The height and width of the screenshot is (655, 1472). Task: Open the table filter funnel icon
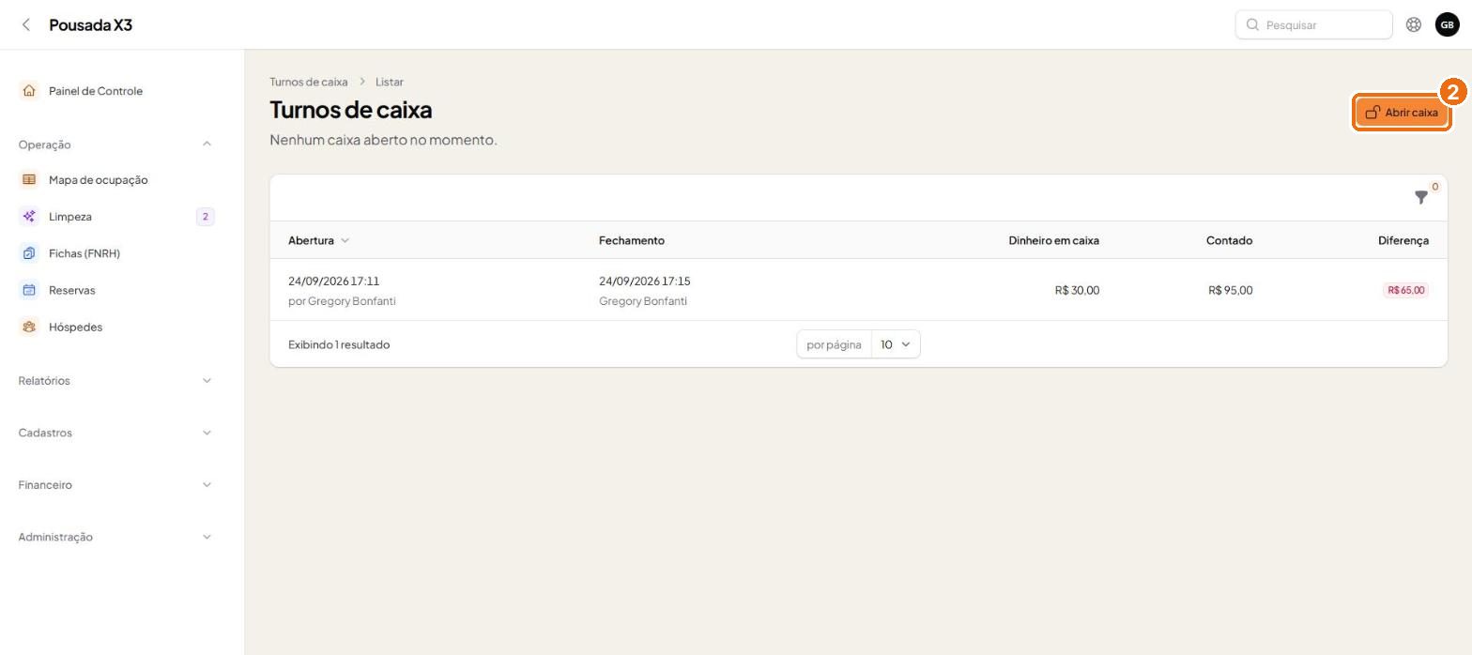click(x=1420, y=197)
